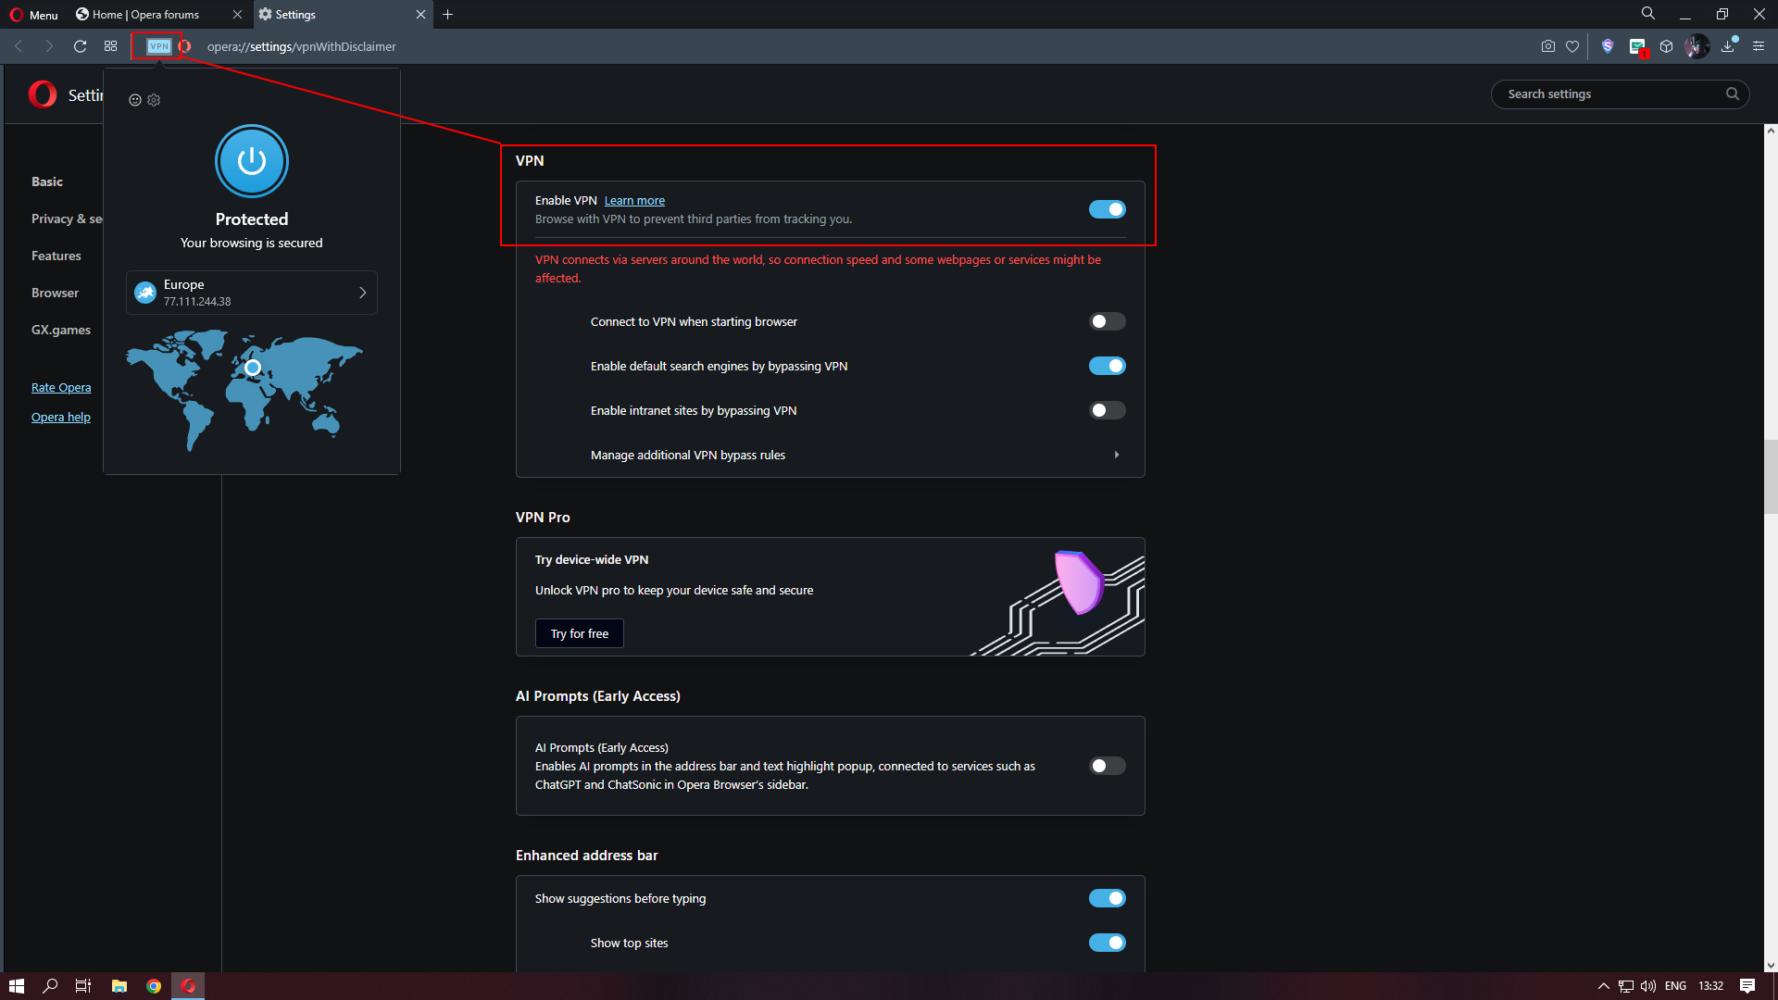Open the shield extension with S logo
This screenshot has height=1000, width=1778.
[1608, 46]
